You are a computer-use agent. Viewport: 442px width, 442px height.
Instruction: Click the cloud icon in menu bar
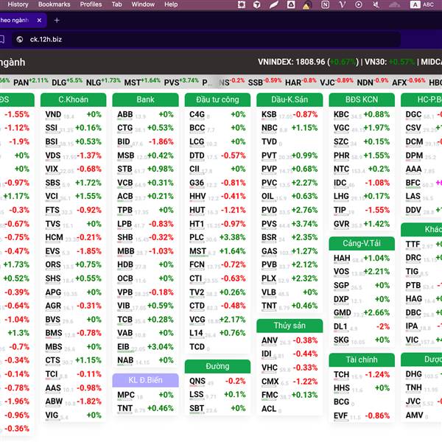[394, 4]
